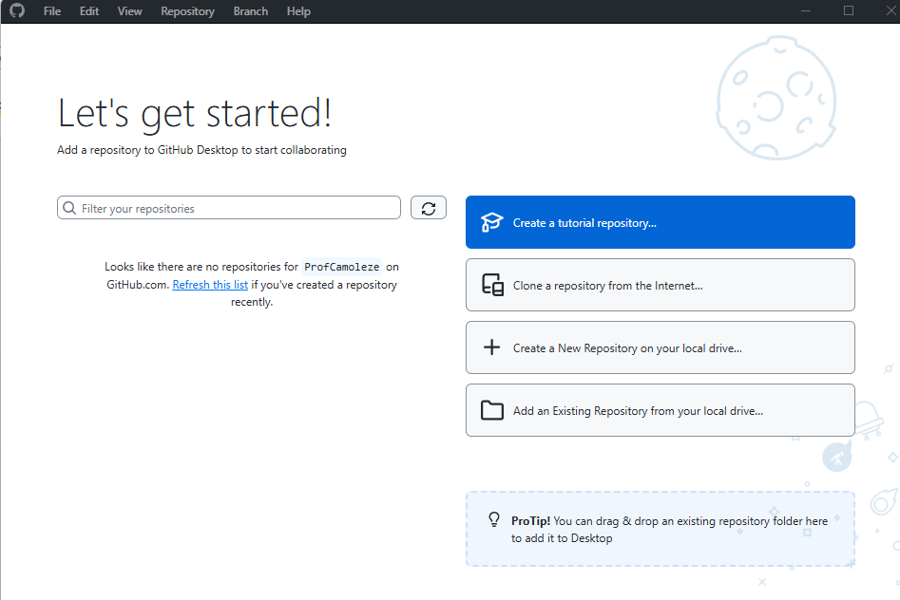This screenshot has width=900, height=600.
Task: Choose "Clone a repository from the Internet..." label
Action: (608, 286)
